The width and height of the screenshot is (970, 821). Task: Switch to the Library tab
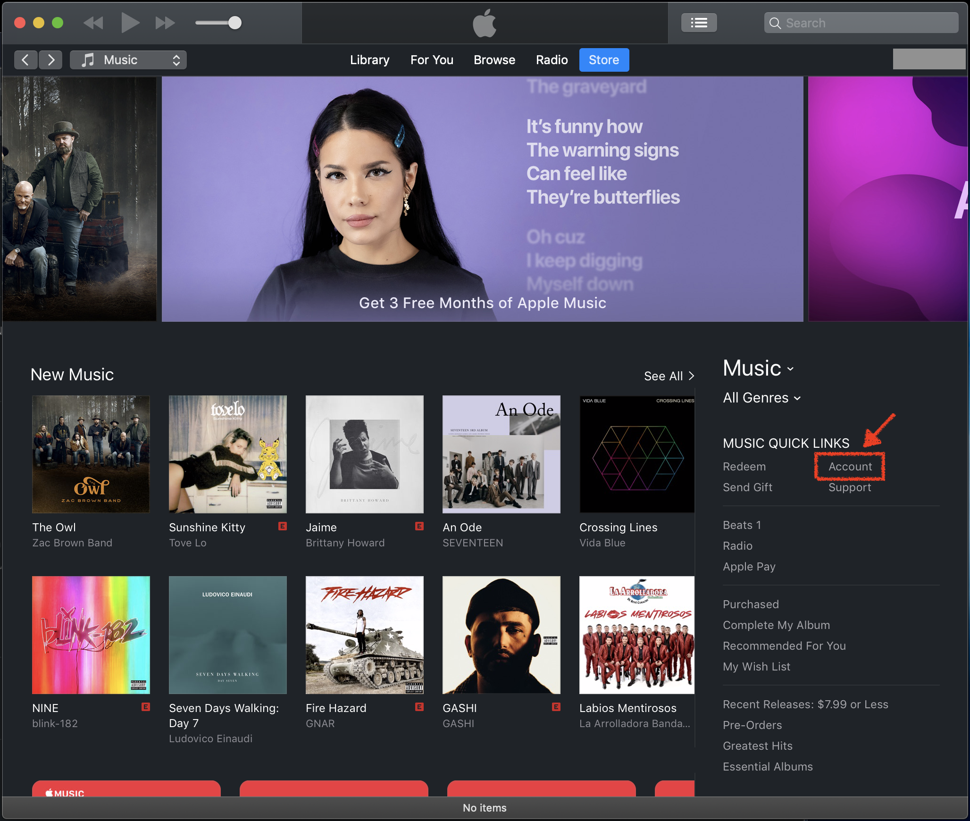(x=369, y=60)
